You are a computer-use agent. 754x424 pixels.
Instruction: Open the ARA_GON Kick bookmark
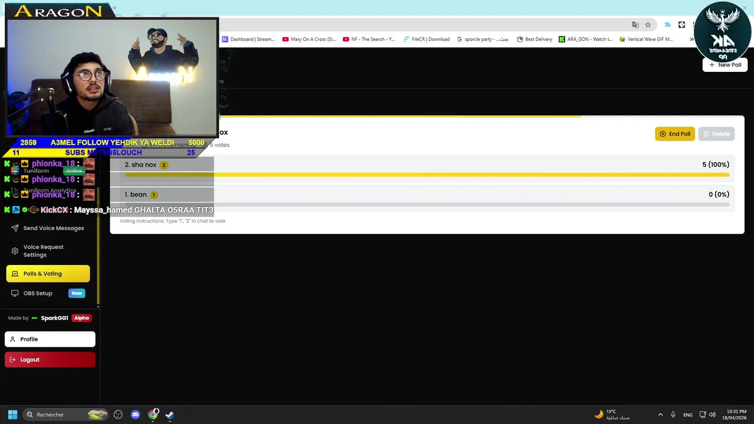(586, 39)
